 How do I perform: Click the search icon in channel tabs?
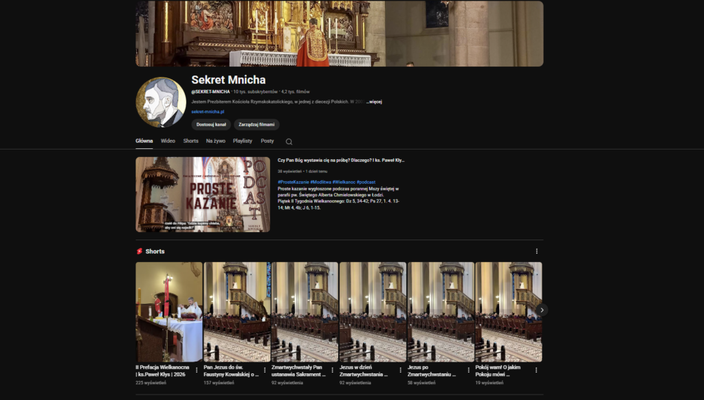[289, 141]
